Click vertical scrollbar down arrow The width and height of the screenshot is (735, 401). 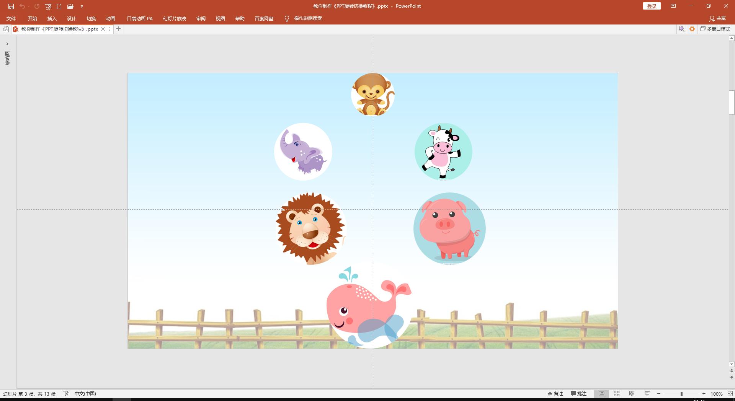click(732, 364)
